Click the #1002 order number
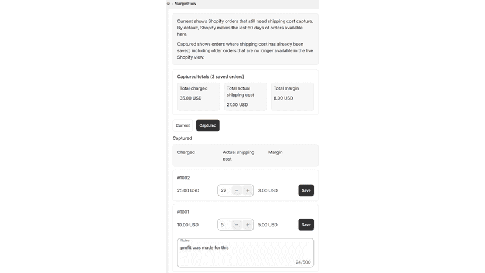This screenshot has height=273, width=485. pos(183,178)
